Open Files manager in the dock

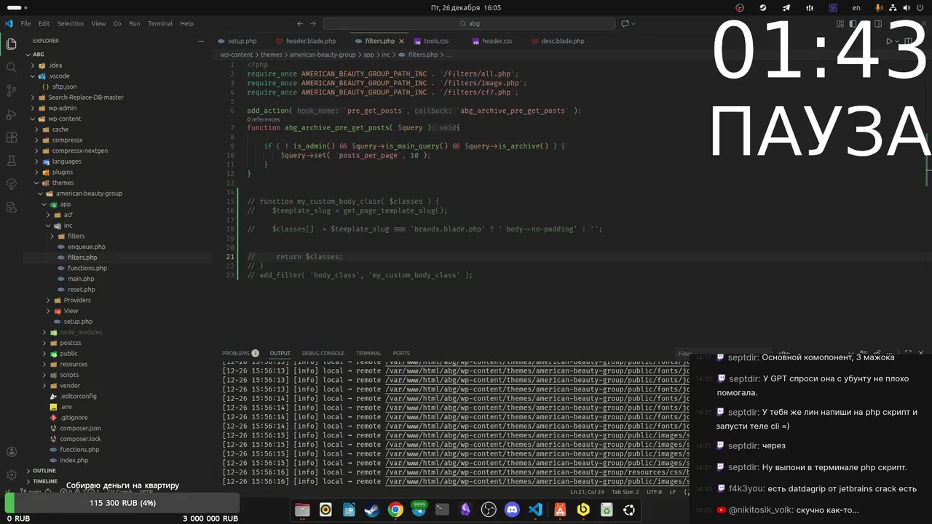[x=302, y=510]
